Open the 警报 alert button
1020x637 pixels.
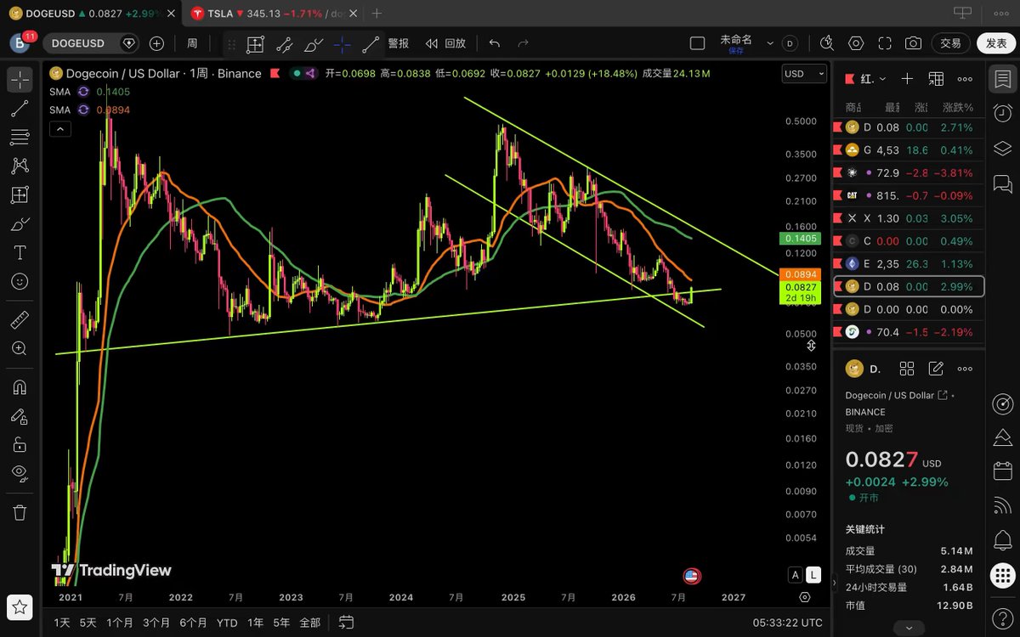pos(398,43)
